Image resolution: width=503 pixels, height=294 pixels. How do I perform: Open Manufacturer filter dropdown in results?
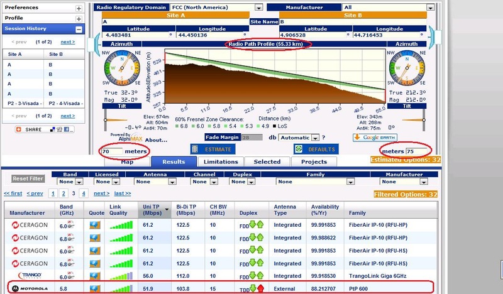(x=424, y=182)
